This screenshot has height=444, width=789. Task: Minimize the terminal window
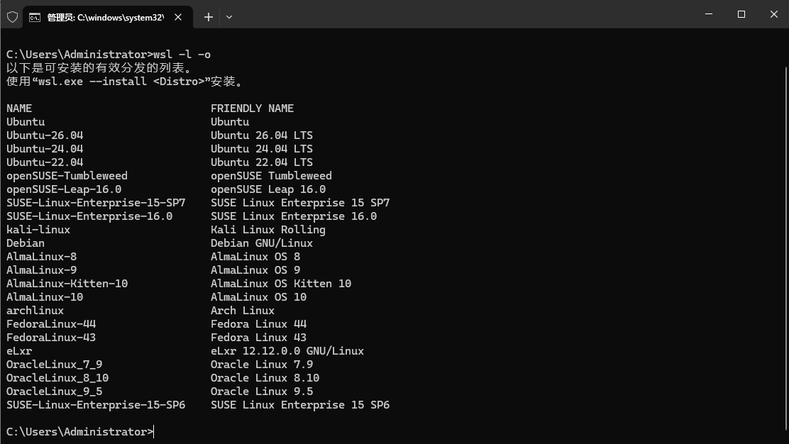[x=709, y=14]
